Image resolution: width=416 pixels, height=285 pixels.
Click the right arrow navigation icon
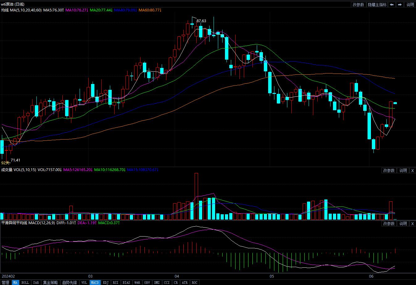pos(400,5)
